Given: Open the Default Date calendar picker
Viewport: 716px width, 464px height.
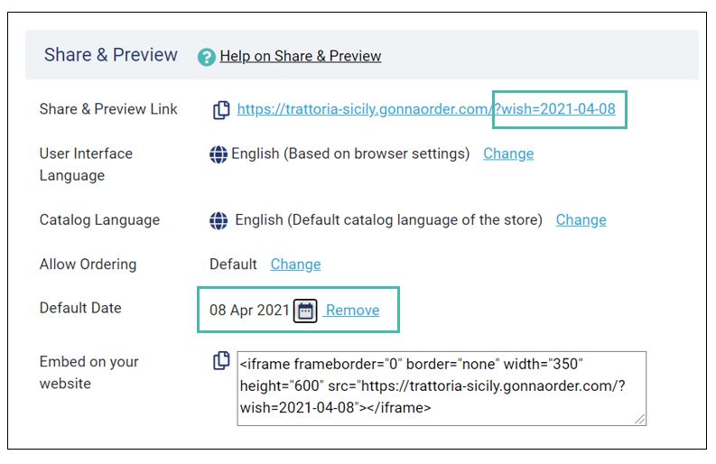Looking at the screenshot, I should pyautogui.click(x=305, y=311).
